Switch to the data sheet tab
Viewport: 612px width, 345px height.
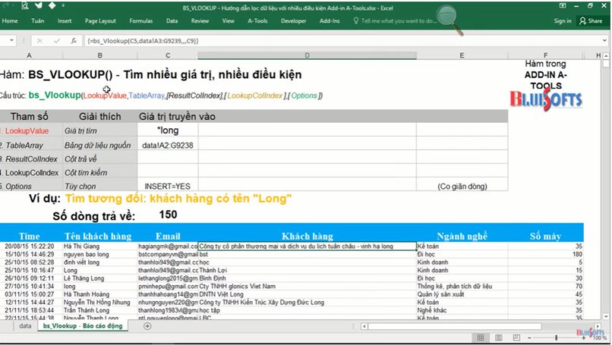(x=25, y=326)
